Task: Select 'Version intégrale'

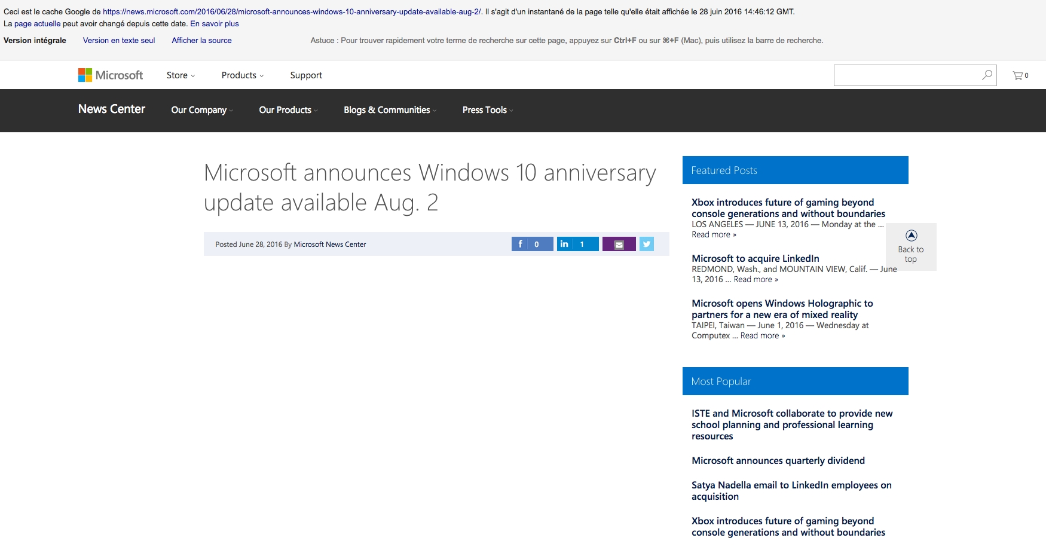Action: pyautogui.click(x=35, y=41)
